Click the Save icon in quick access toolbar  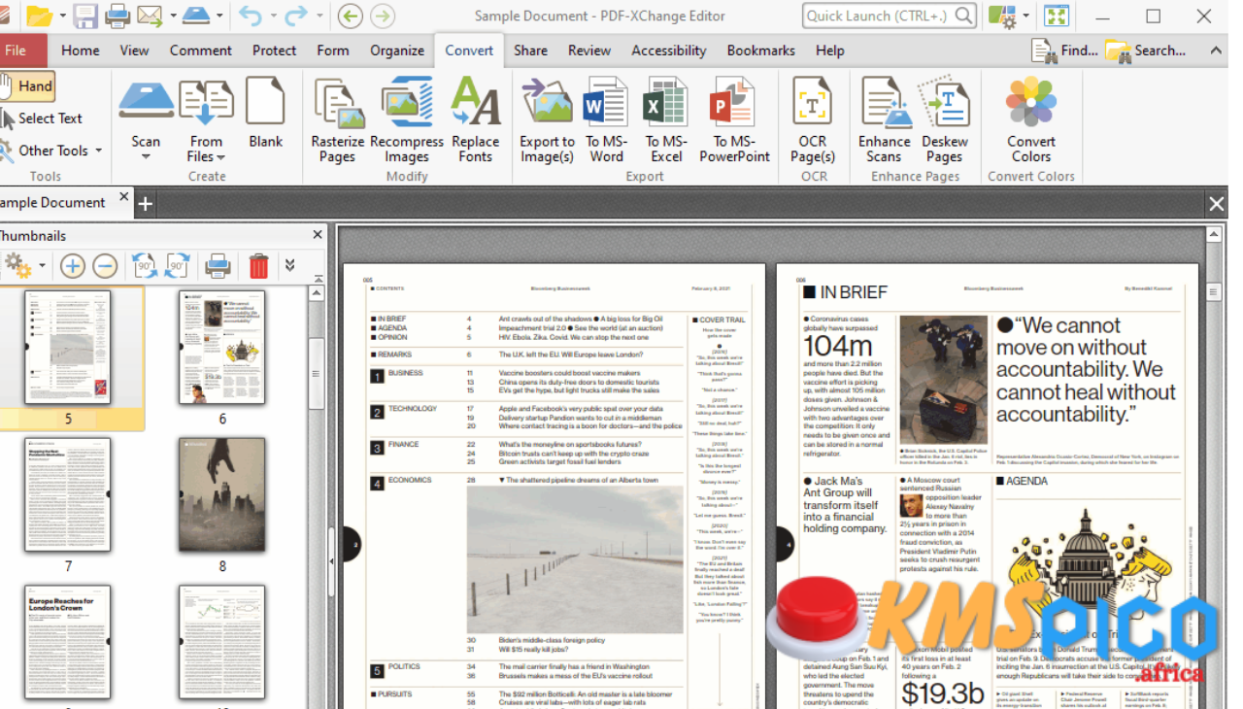(x=85, y=16)
